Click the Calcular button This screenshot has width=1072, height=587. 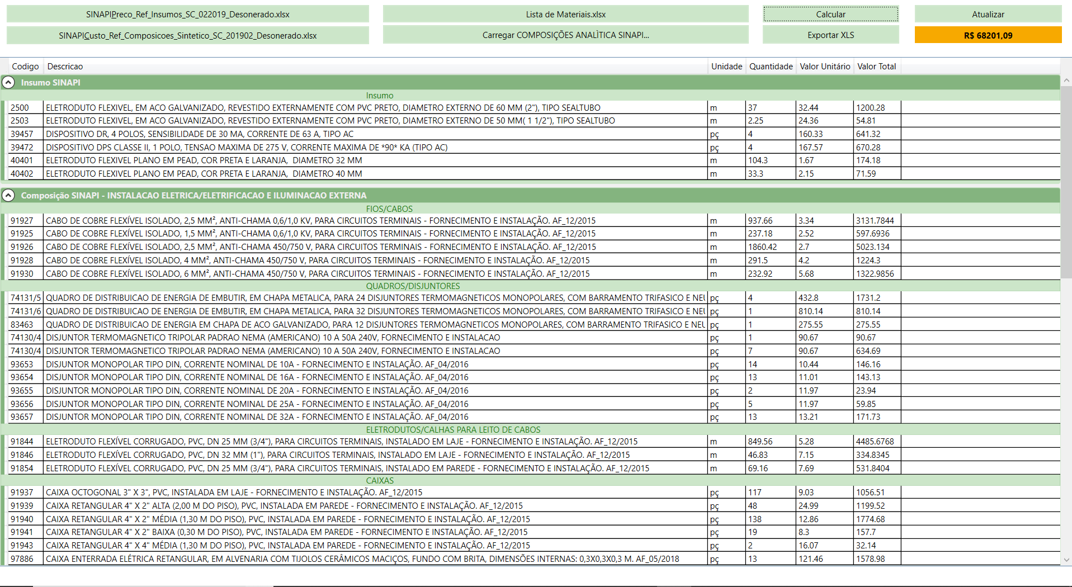tap(830, 15)
